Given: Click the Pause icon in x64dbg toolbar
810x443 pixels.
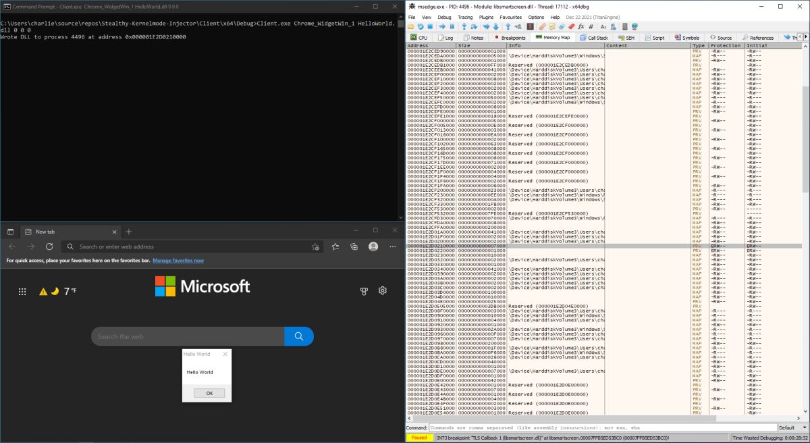Looking at the screenshot, I should point(452,26).
